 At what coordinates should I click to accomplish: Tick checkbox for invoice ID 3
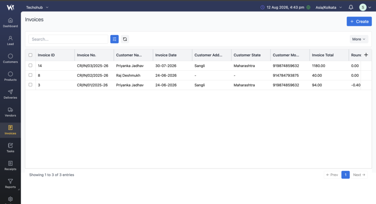coord(30,85)
